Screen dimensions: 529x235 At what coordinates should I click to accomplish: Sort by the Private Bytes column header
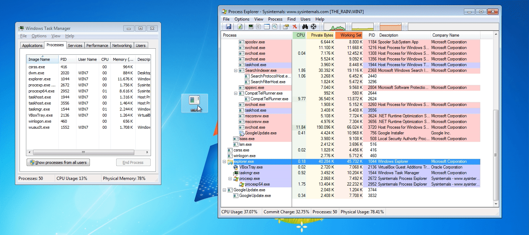click(320, 35)
